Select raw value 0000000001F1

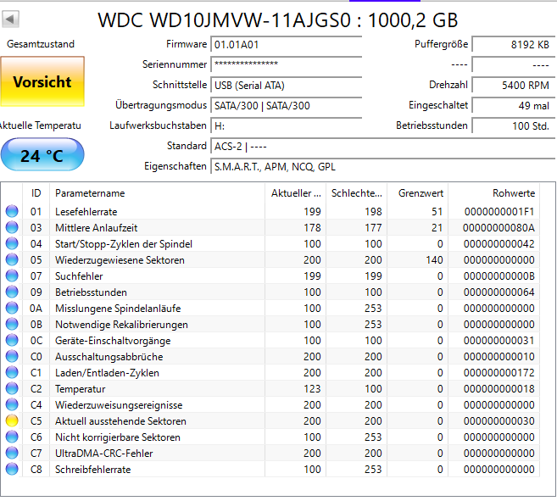click(499, 212)
